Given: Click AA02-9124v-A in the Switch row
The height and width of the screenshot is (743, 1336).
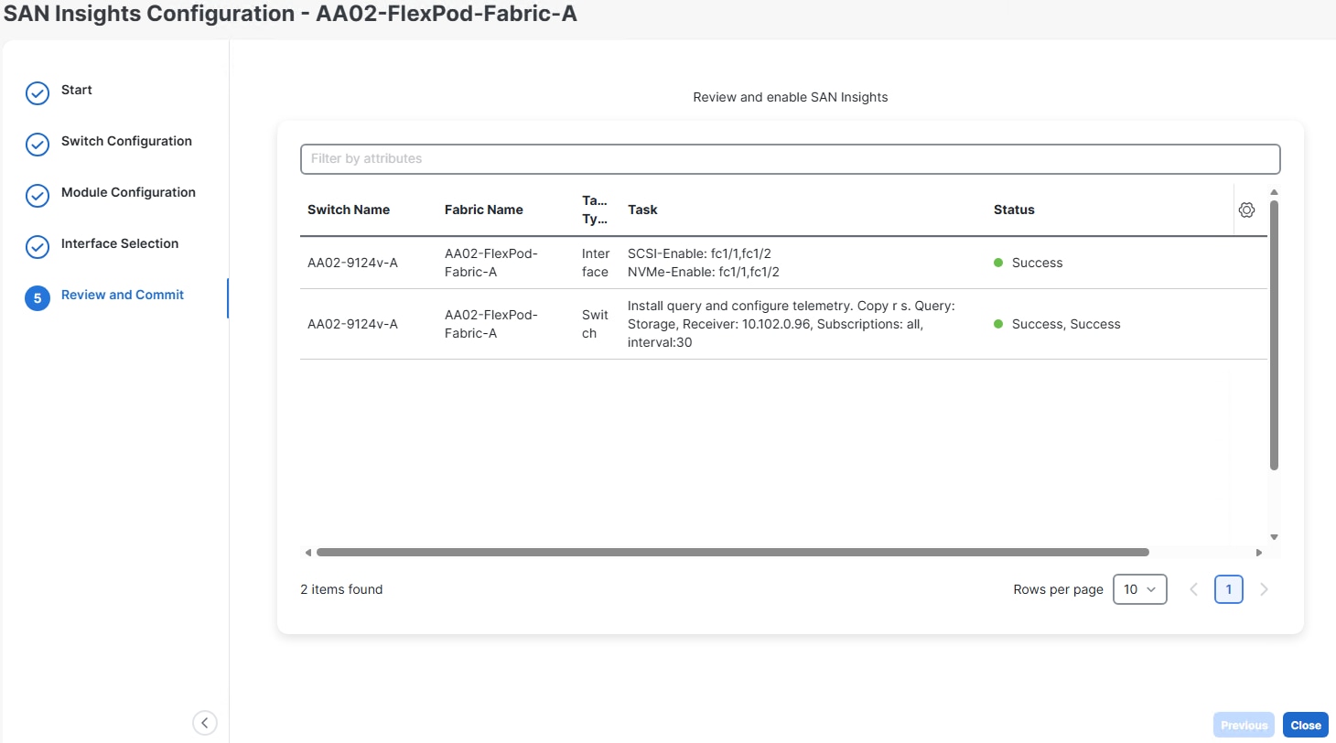Looking at the screenshot, I should 352,324.
